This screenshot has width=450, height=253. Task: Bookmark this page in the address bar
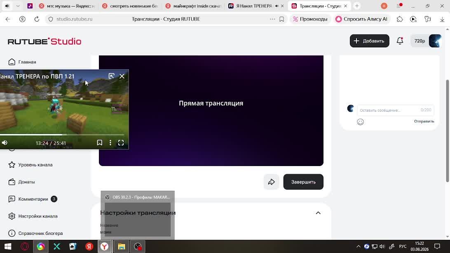point(281,19)
